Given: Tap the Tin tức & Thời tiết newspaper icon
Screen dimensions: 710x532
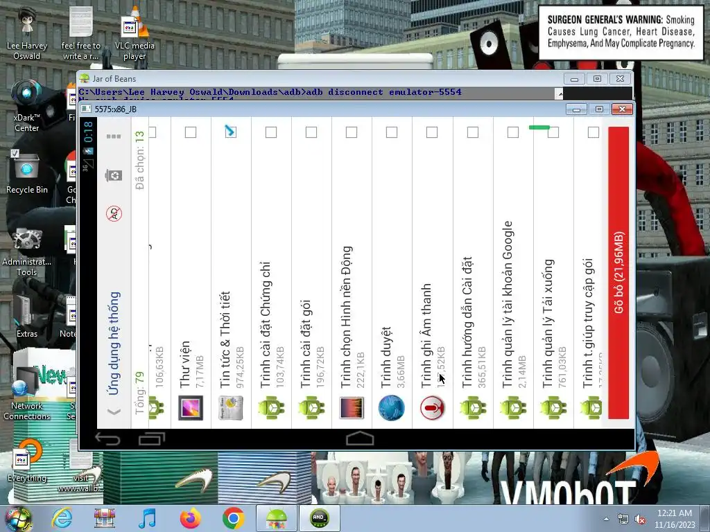Looking at the screenshot, I should 231,407.
